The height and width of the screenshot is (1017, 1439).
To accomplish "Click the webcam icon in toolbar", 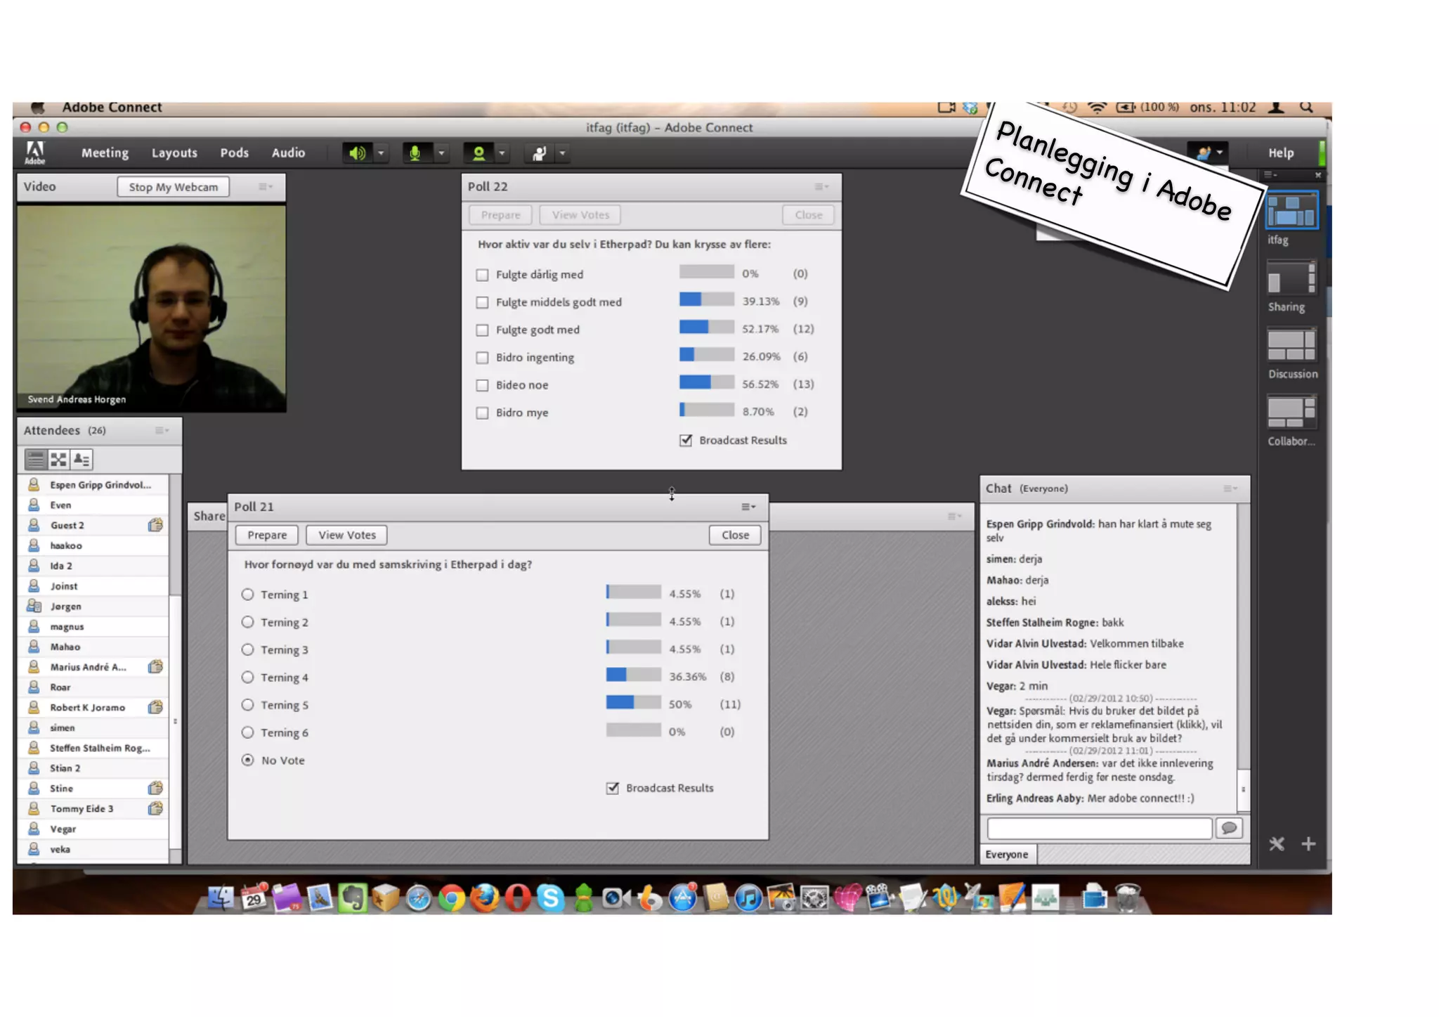I will point(478,153).
